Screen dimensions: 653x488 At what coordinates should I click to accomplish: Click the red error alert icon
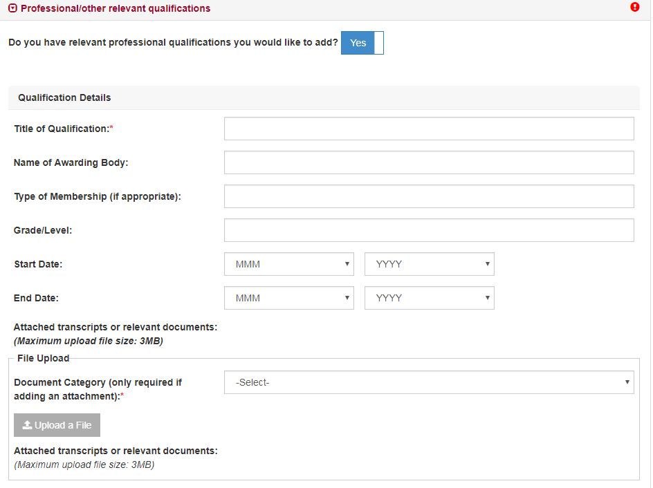click(635, 7)
